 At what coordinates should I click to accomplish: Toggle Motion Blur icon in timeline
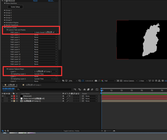(92, 90)
